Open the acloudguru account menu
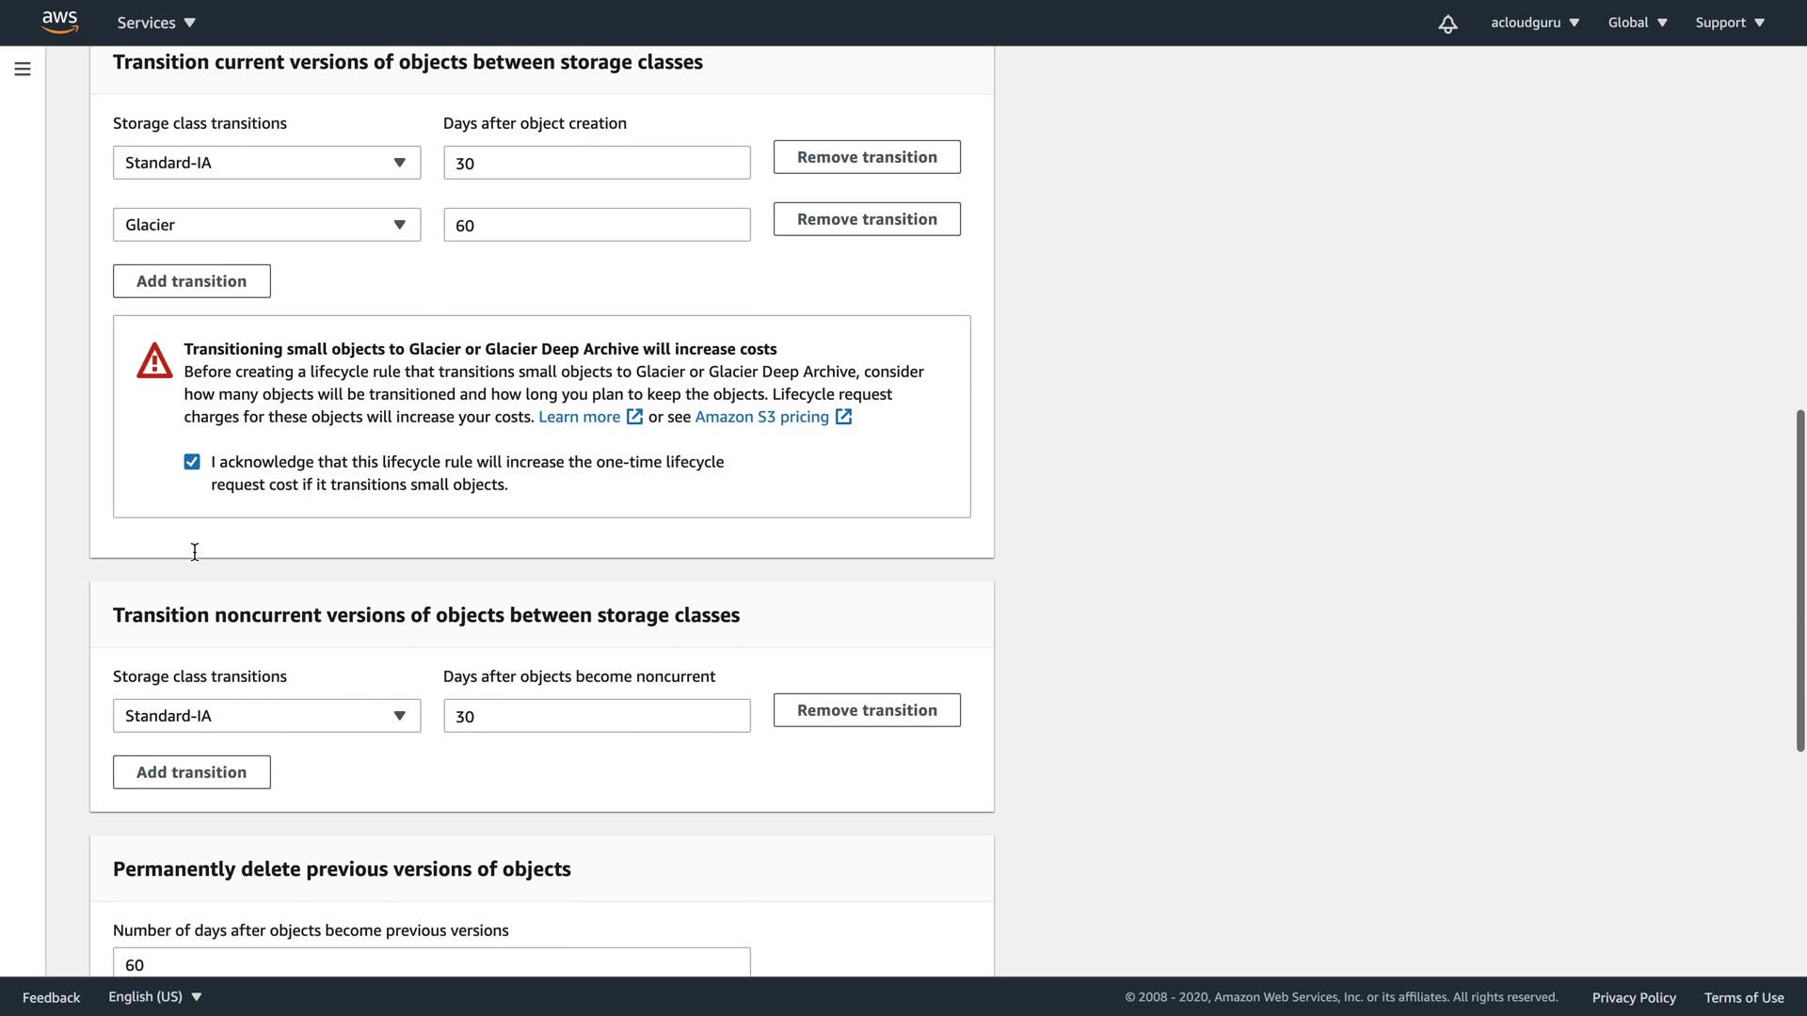The image size is (1807, 1016). pyautogui.click(x=1534, y=23)
